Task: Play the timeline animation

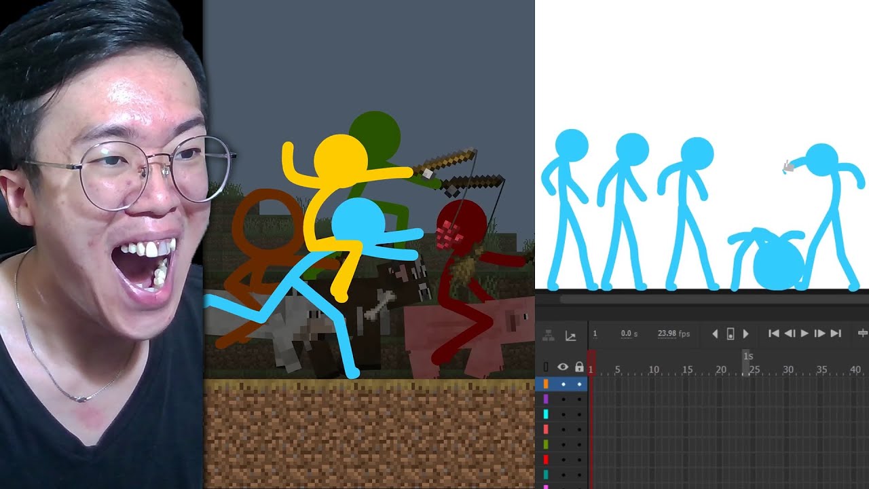Action: coord(805,333)
